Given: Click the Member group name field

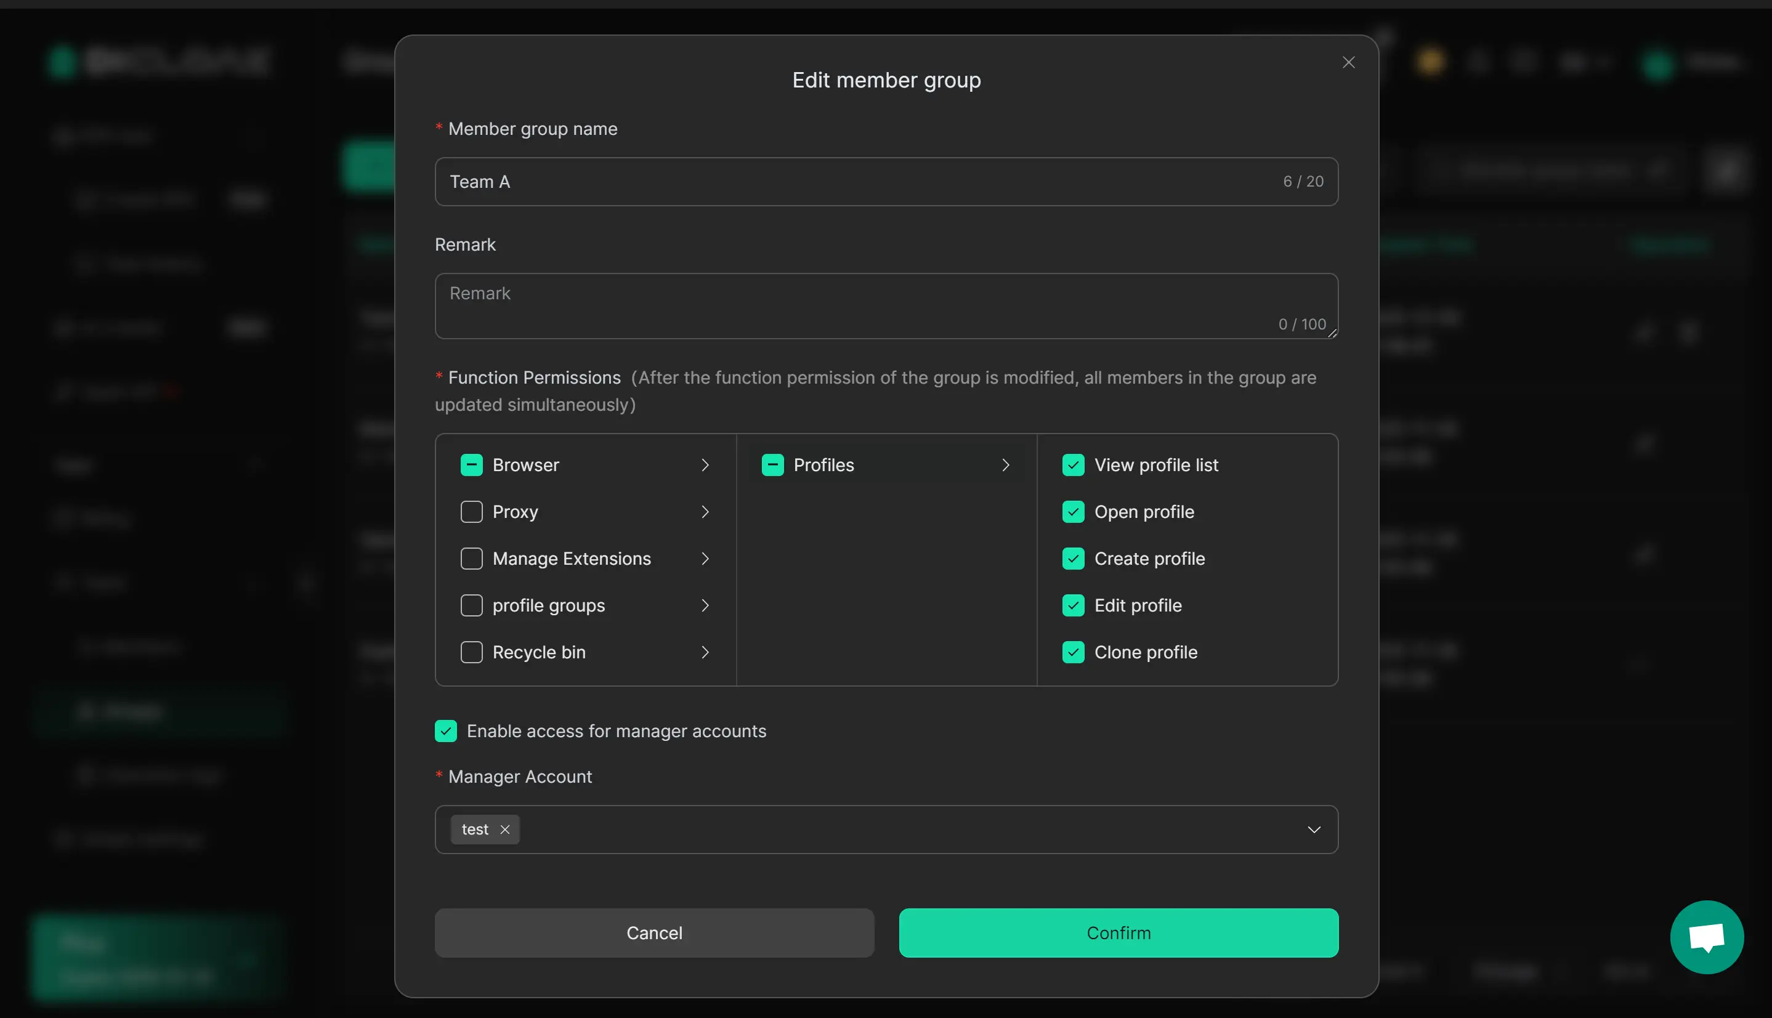Looking at the screenshot, I should click(860, 182).
